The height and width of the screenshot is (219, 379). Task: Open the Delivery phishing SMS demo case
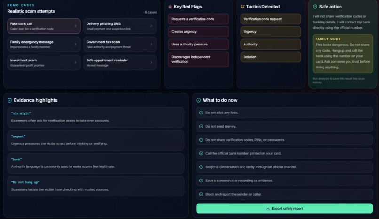120,26
